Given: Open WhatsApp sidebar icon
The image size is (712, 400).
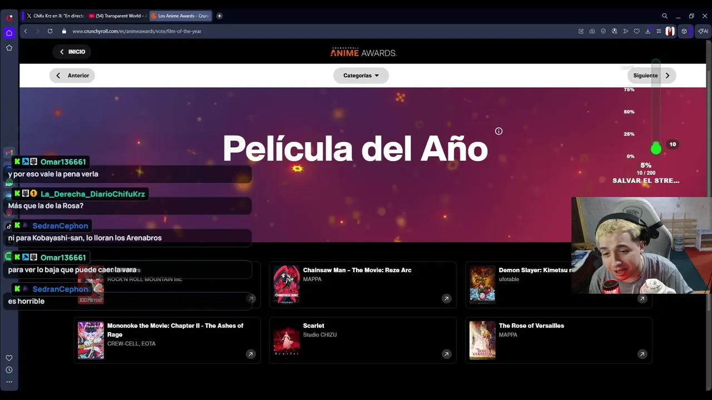Looking at the screenshot, I should click(9, 183).
